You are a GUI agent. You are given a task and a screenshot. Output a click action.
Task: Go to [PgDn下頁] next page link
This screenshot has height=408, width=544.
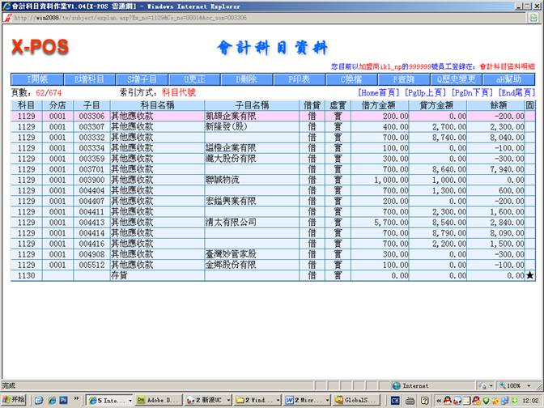tap(473, 93)
